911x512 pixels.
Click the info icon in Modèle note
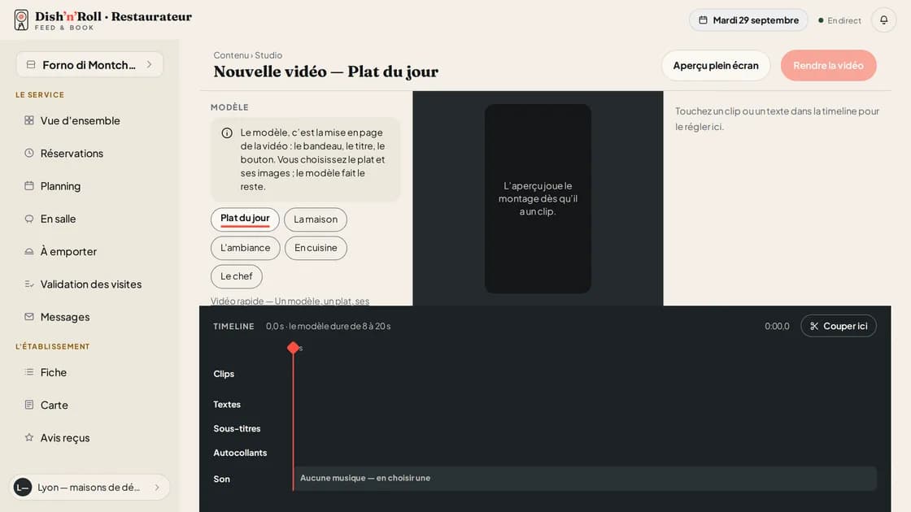227,133
